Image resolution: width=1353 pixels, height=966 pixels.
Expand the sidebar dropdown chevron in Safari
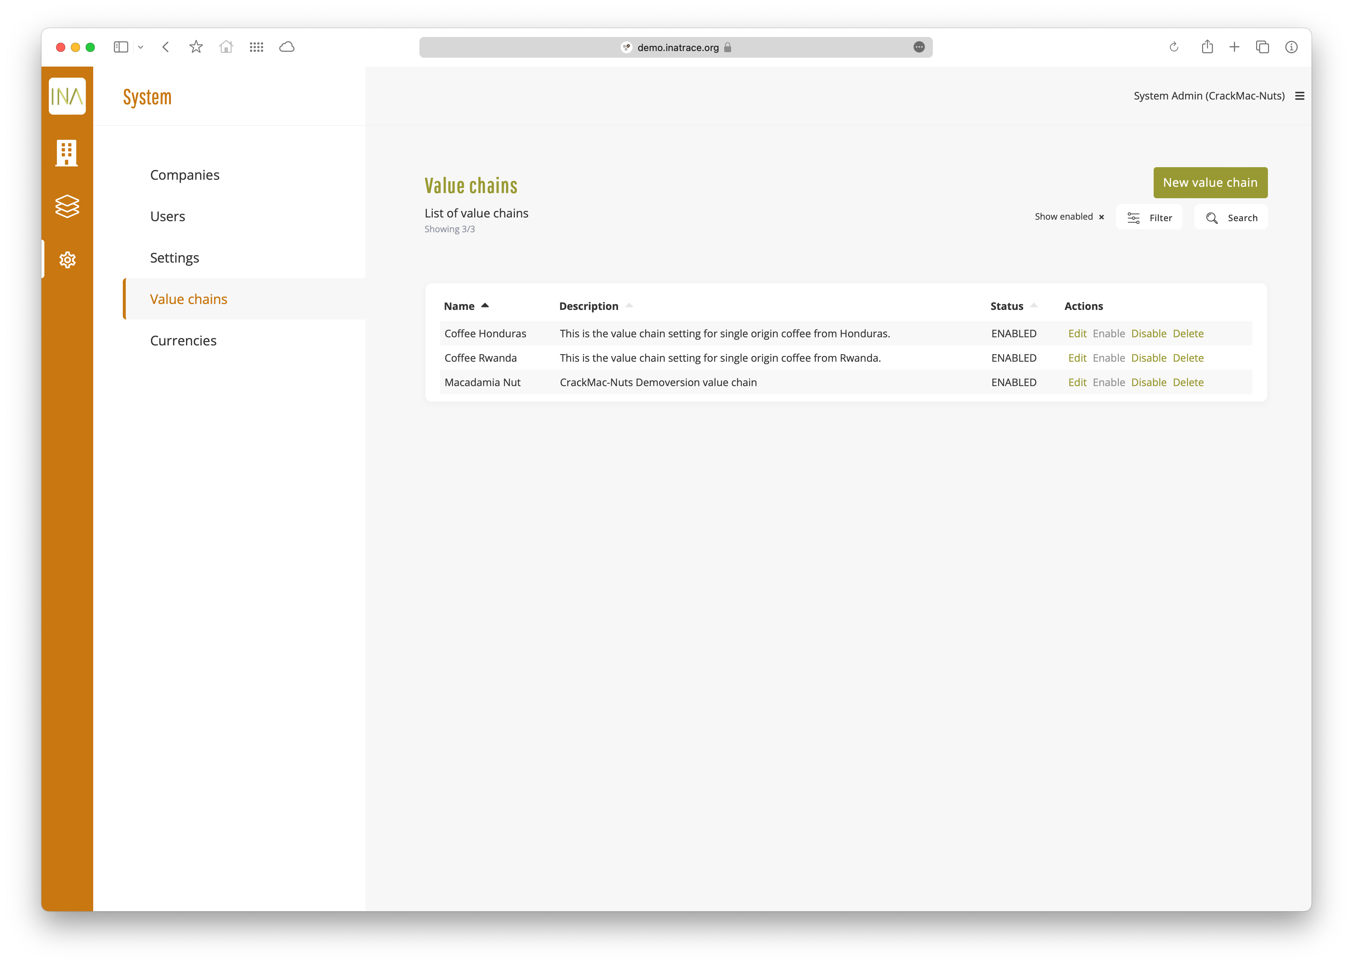tap(141, 47)
